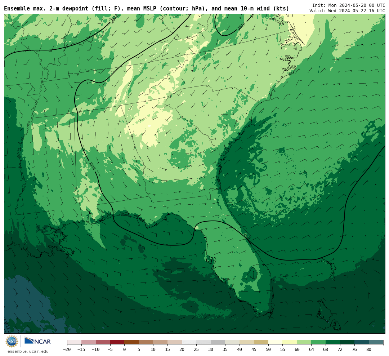Pick the dark green swatch between 68 and 72
Image resolution: width=389 pixels, height=356 pixels.
pyautogui.click(x=333, y=342)
